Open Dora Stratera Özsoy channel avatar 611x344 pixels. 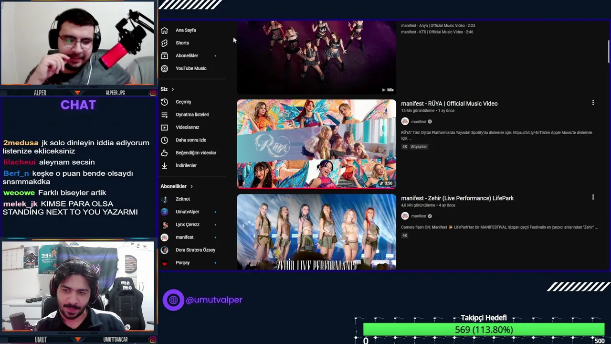[x=164, y=250]
